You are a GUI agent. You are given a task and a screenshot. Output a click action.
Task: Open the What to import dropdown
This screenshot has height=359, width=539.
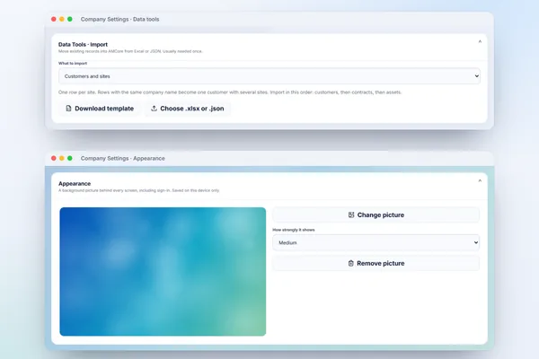pos(269,76)
